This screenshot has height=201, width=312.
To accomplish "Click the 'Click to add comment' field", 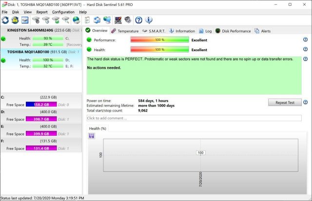I will click(x=194, y=118).
